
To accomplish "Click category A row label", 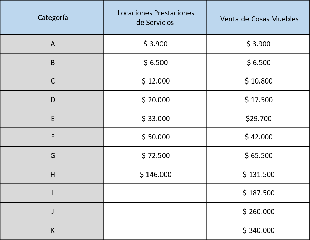I will (52, 44).
